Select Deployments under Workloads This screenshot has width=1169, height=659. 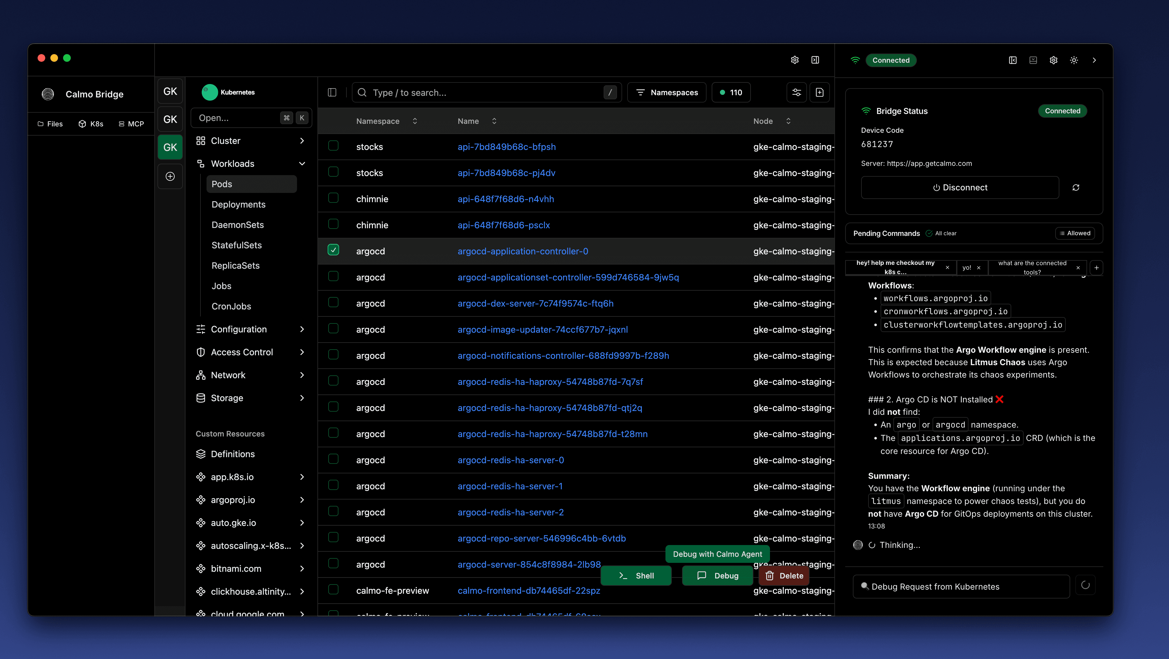(238, 204)
